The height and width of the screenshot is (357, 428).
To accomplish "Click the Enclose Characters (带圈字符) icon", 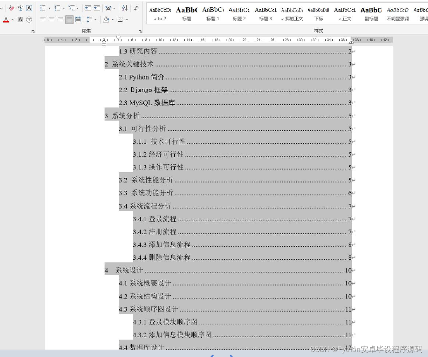I will pyautogui.click(x=29, y=20).
